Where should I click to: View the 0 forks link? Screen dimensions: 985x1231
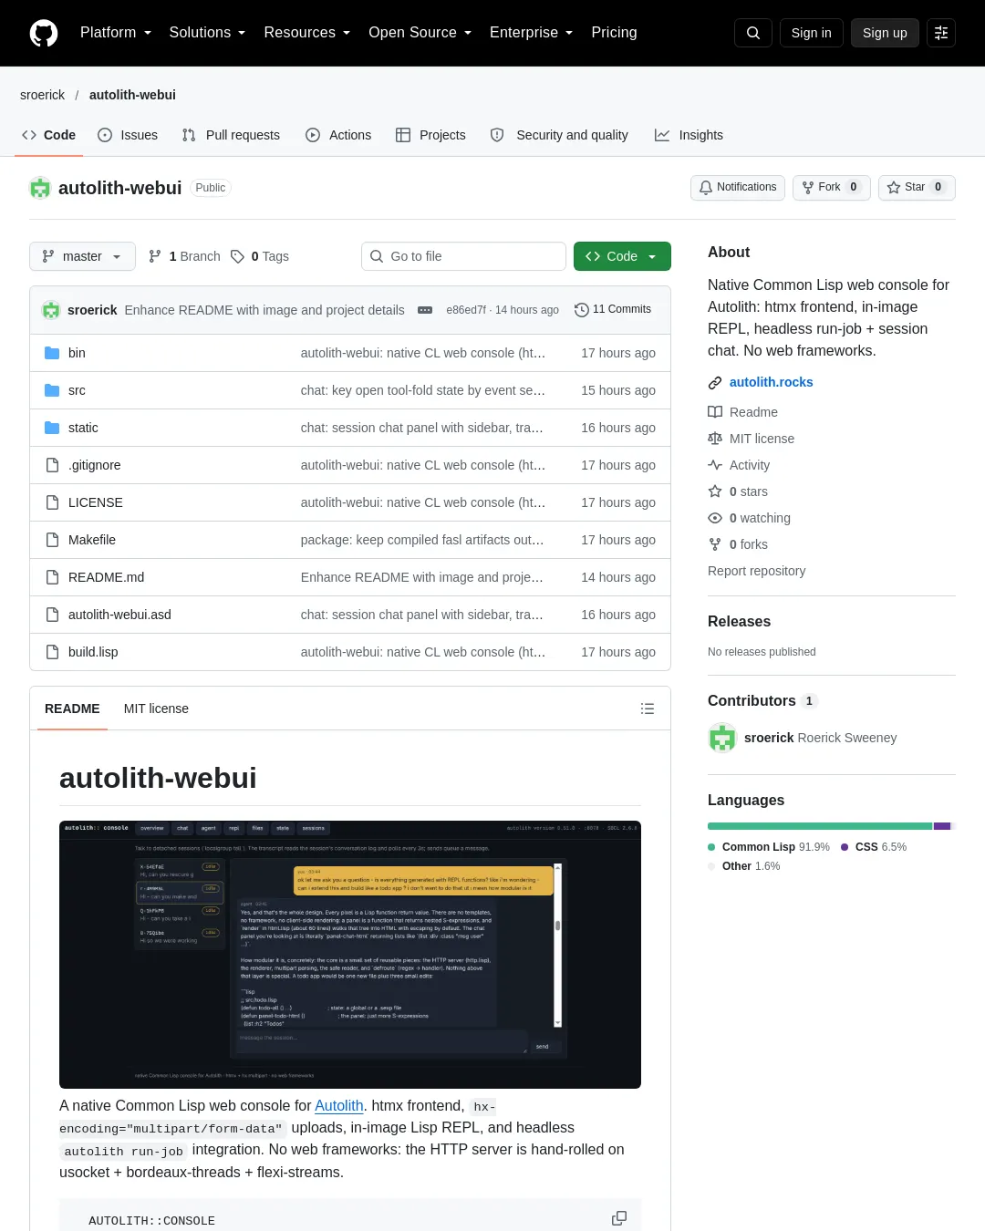738,544
